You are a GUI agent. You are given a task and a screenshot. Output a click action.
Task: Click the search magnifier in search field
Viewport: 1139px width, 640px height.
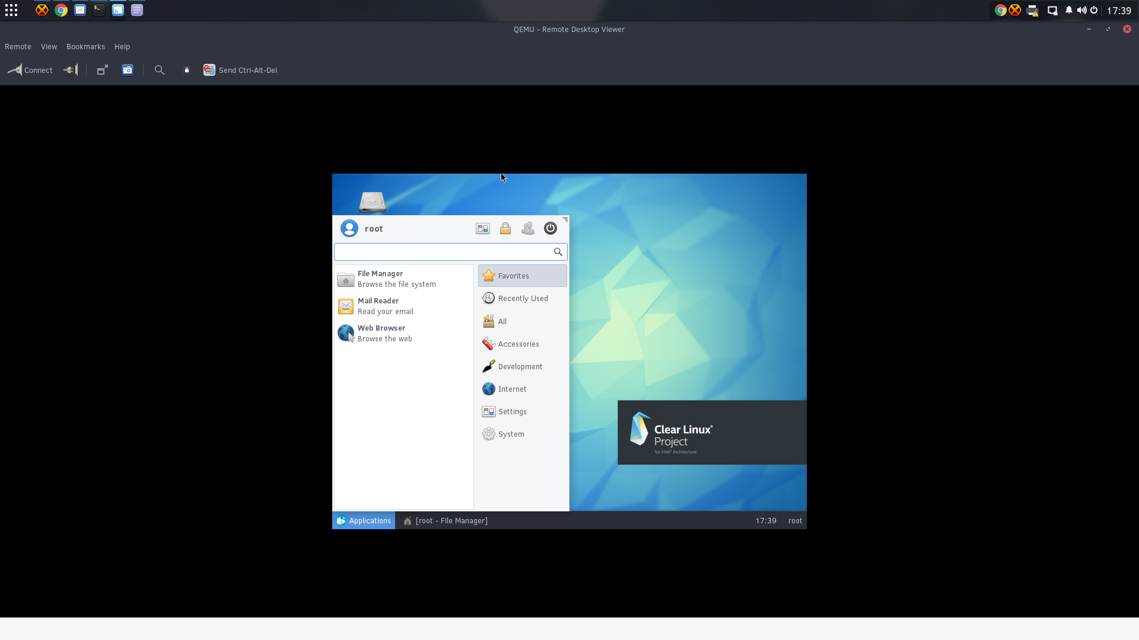558,252
